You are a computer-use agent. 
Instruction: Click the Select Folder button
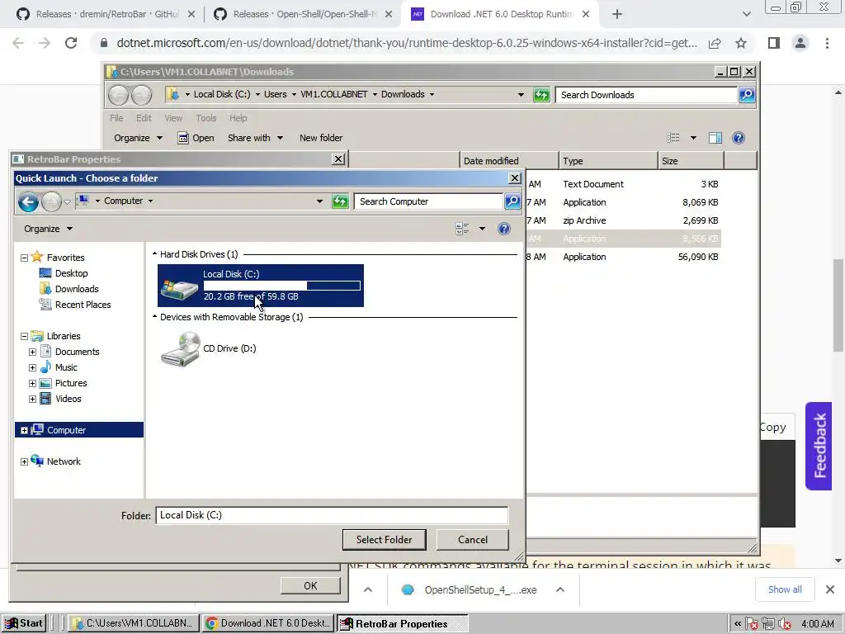click(x=385, y=540)
